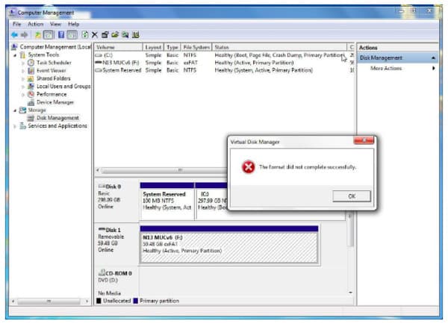Click the Shared Folders icon in tree
The height and width of the screenshot is (324, 448).
click(31, 78)
